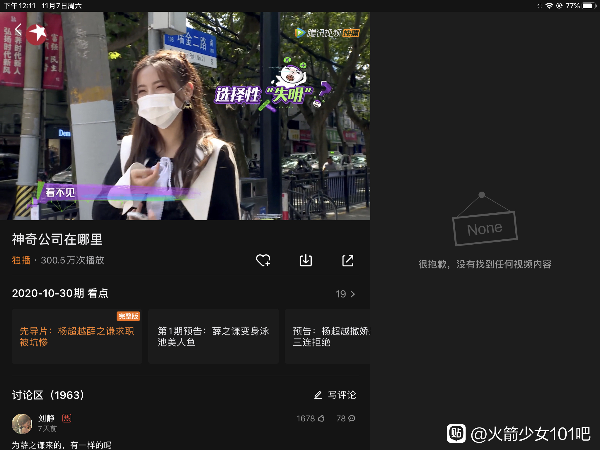This screenshot has height=450, width=600.
Task: Tap the video player area
Action: [x=185, y=116]
